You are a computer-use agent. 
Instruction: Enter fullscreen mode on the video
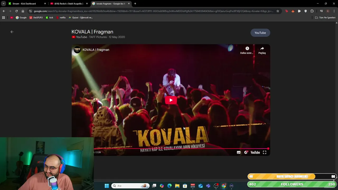click(265, 152)
